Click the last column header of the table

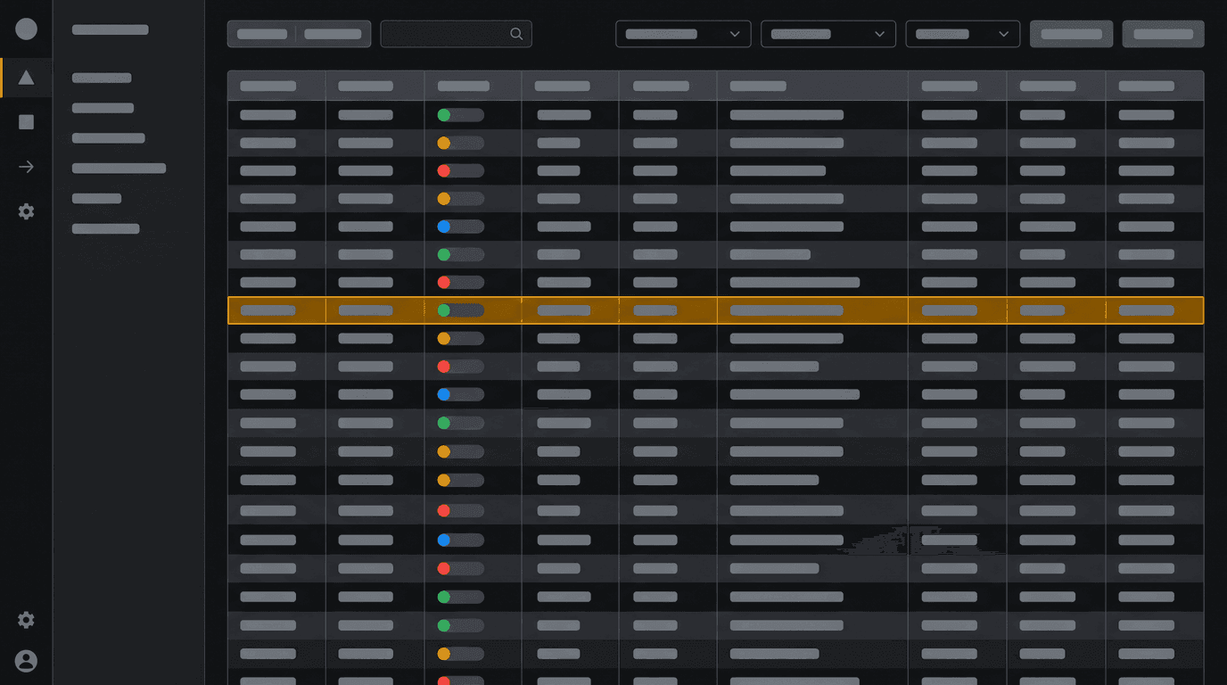tap(1155, 86)
